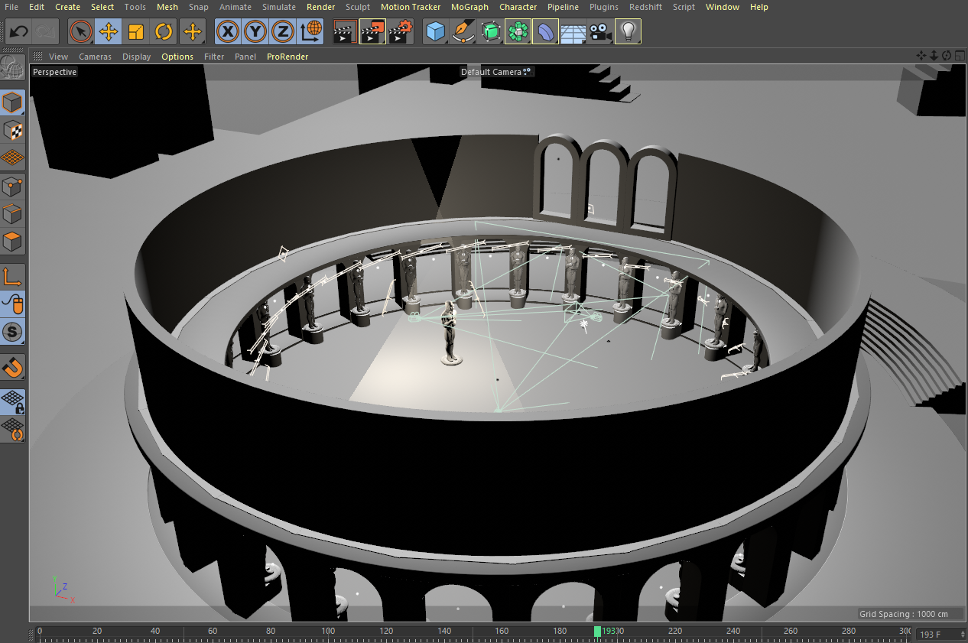Open the recently used tools icon

coord(193,31)
